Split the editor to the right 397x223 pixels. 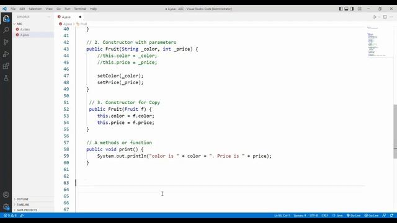[x=385, y=17]
